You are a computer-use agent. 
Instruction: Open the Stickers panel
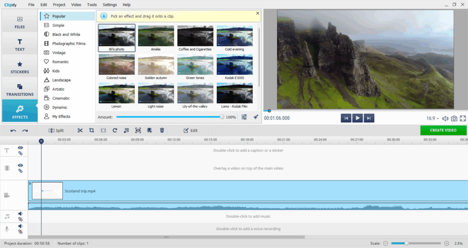(x=19, y=66)
